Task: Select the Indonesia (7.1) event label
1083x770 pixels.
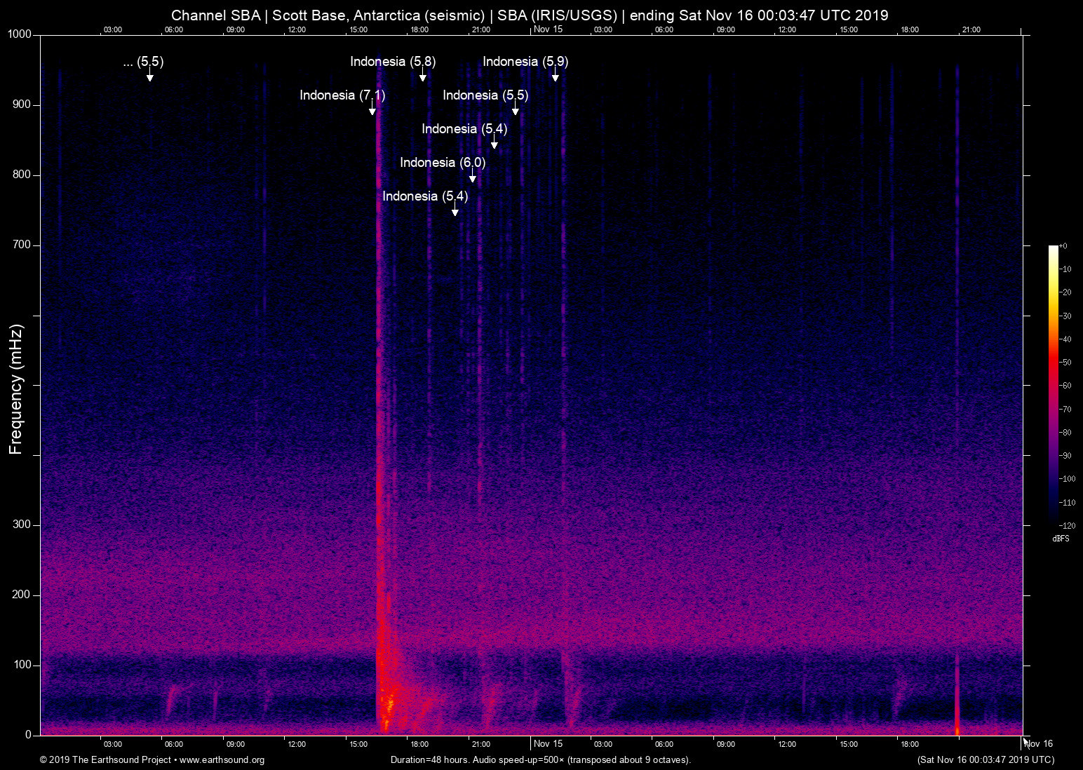Action: tap(342, 95)
